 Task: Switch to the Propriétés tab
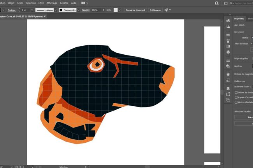click(239, 18)
